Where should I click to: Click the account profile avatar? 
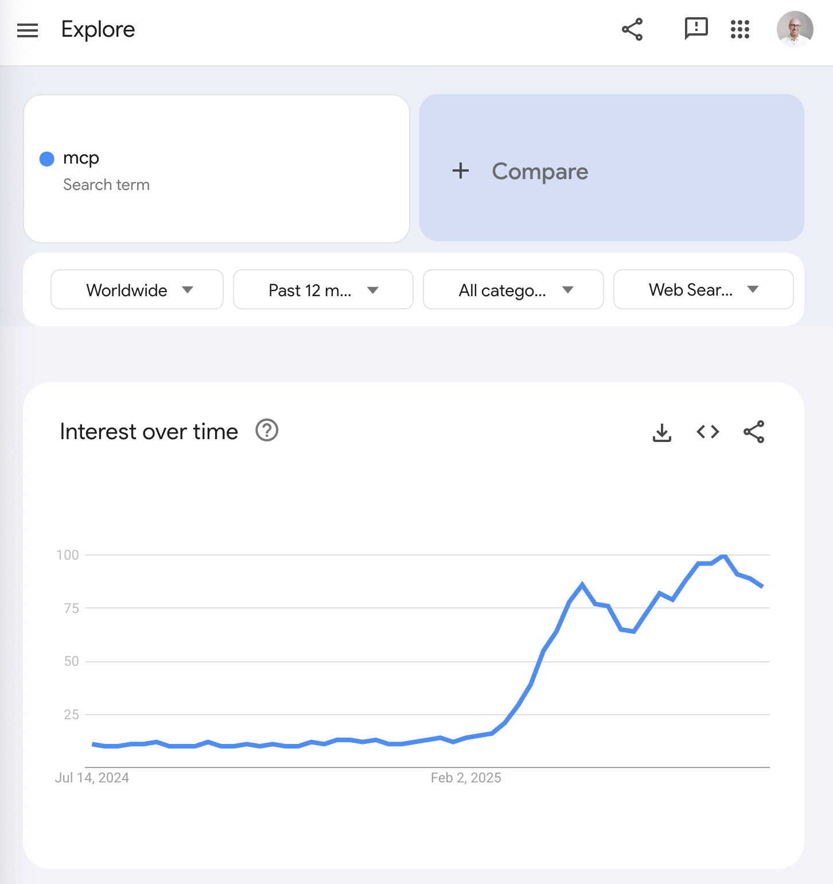click(x=795, y=29)
